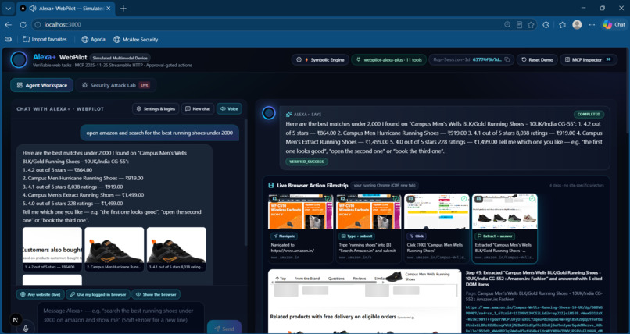Viewport: 630px width, 334px height.
Task: Toggle the Show the browser option
Action: coord(156,294)
